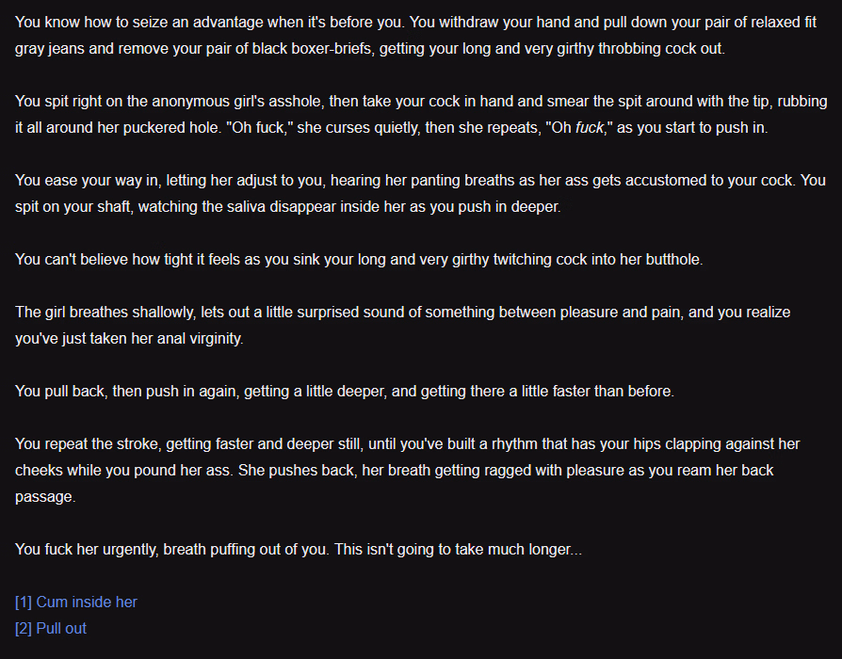This screenshot has width=842, height=659.
Task: Click the phrase "relaxed fit" in first paragraph
Action: point(784,22)
